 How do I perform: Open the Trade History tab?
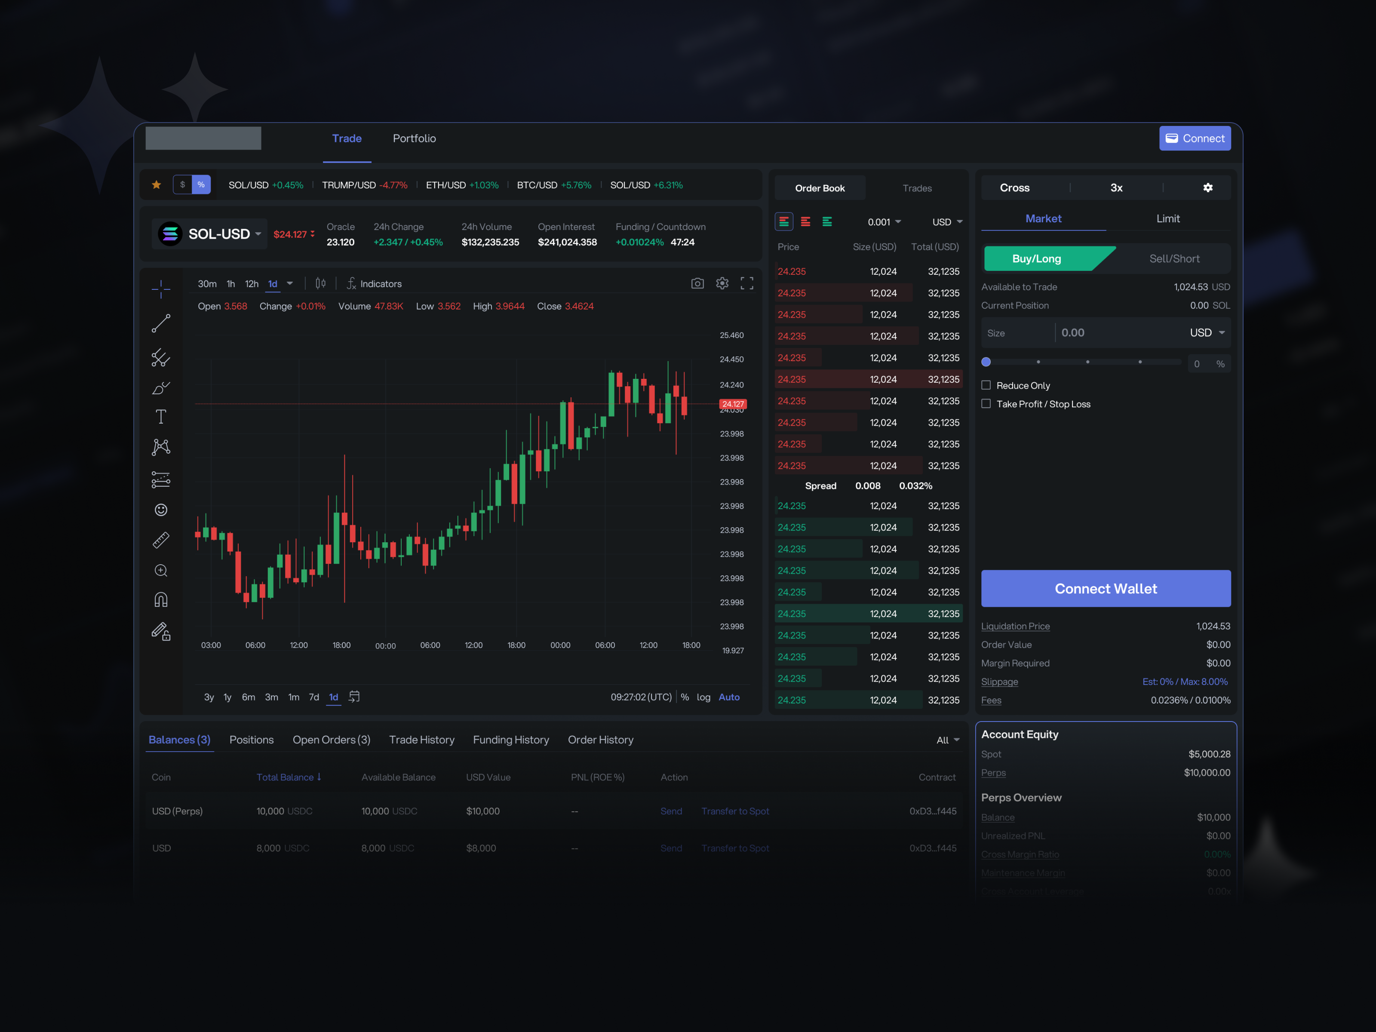pyautogui.click(x=421, y=740)
